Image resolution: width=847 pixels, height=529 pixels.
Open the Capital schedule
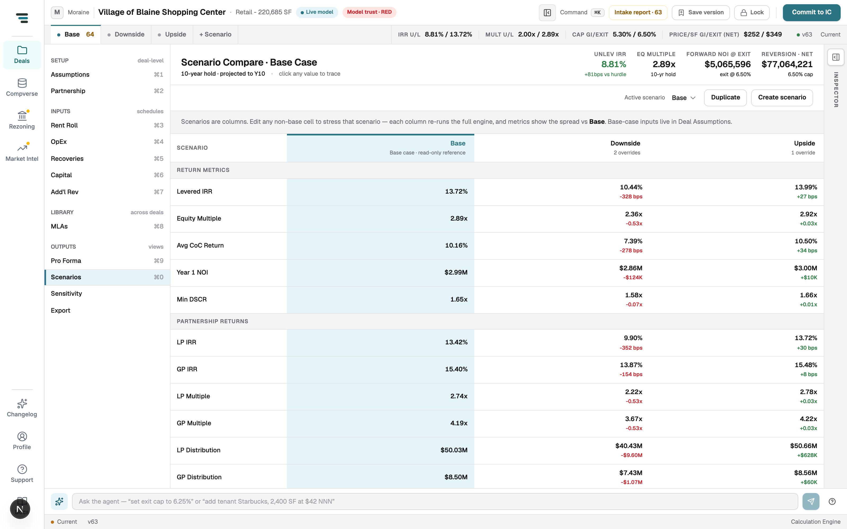click(107, 175)
